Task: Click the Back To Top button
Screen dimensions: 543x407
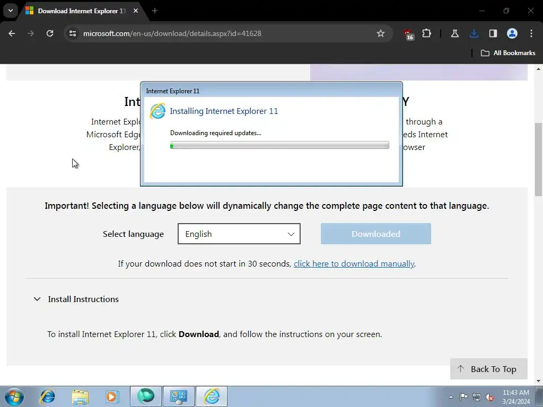Action: click(488, 369)
